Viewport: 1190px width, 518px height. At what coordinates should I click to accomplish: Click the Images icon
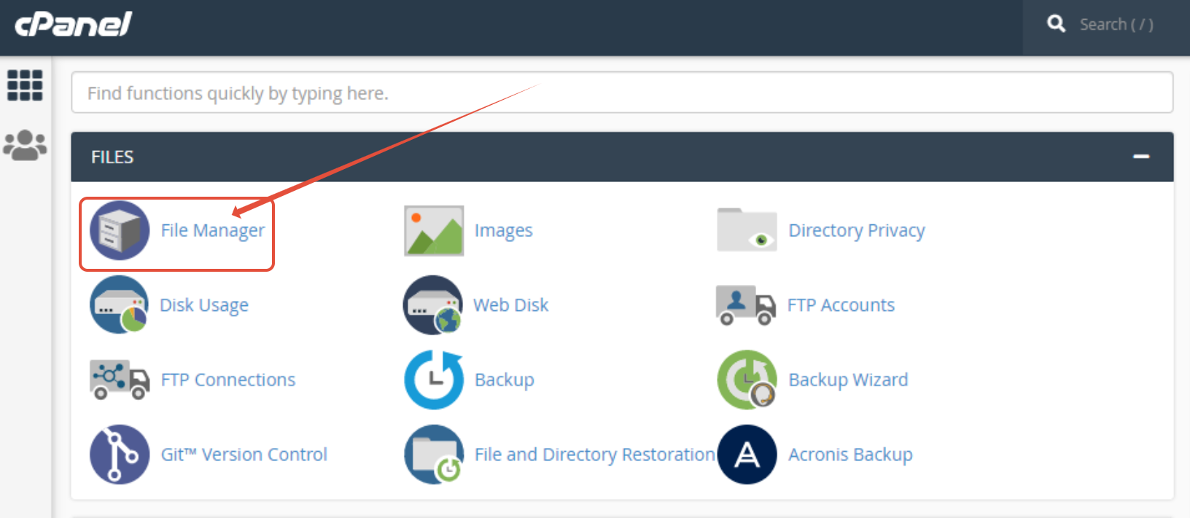tap(434, 231)
